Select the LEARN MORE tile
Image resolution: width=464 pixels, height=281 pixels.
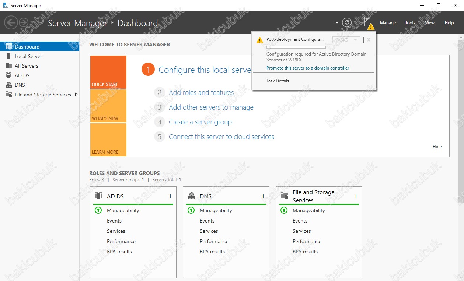(x=108, y=140)
